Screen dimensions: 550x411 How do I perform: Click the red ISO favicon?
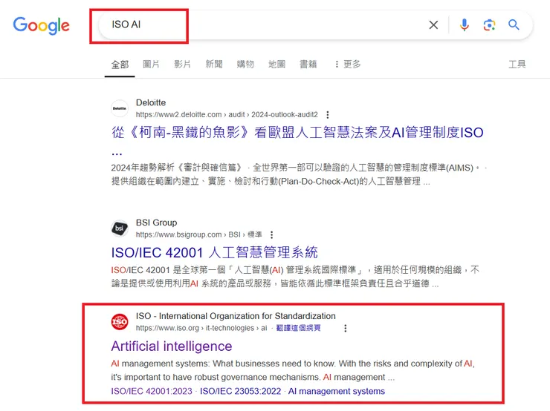pyautogui.click(x=120, y=322)
